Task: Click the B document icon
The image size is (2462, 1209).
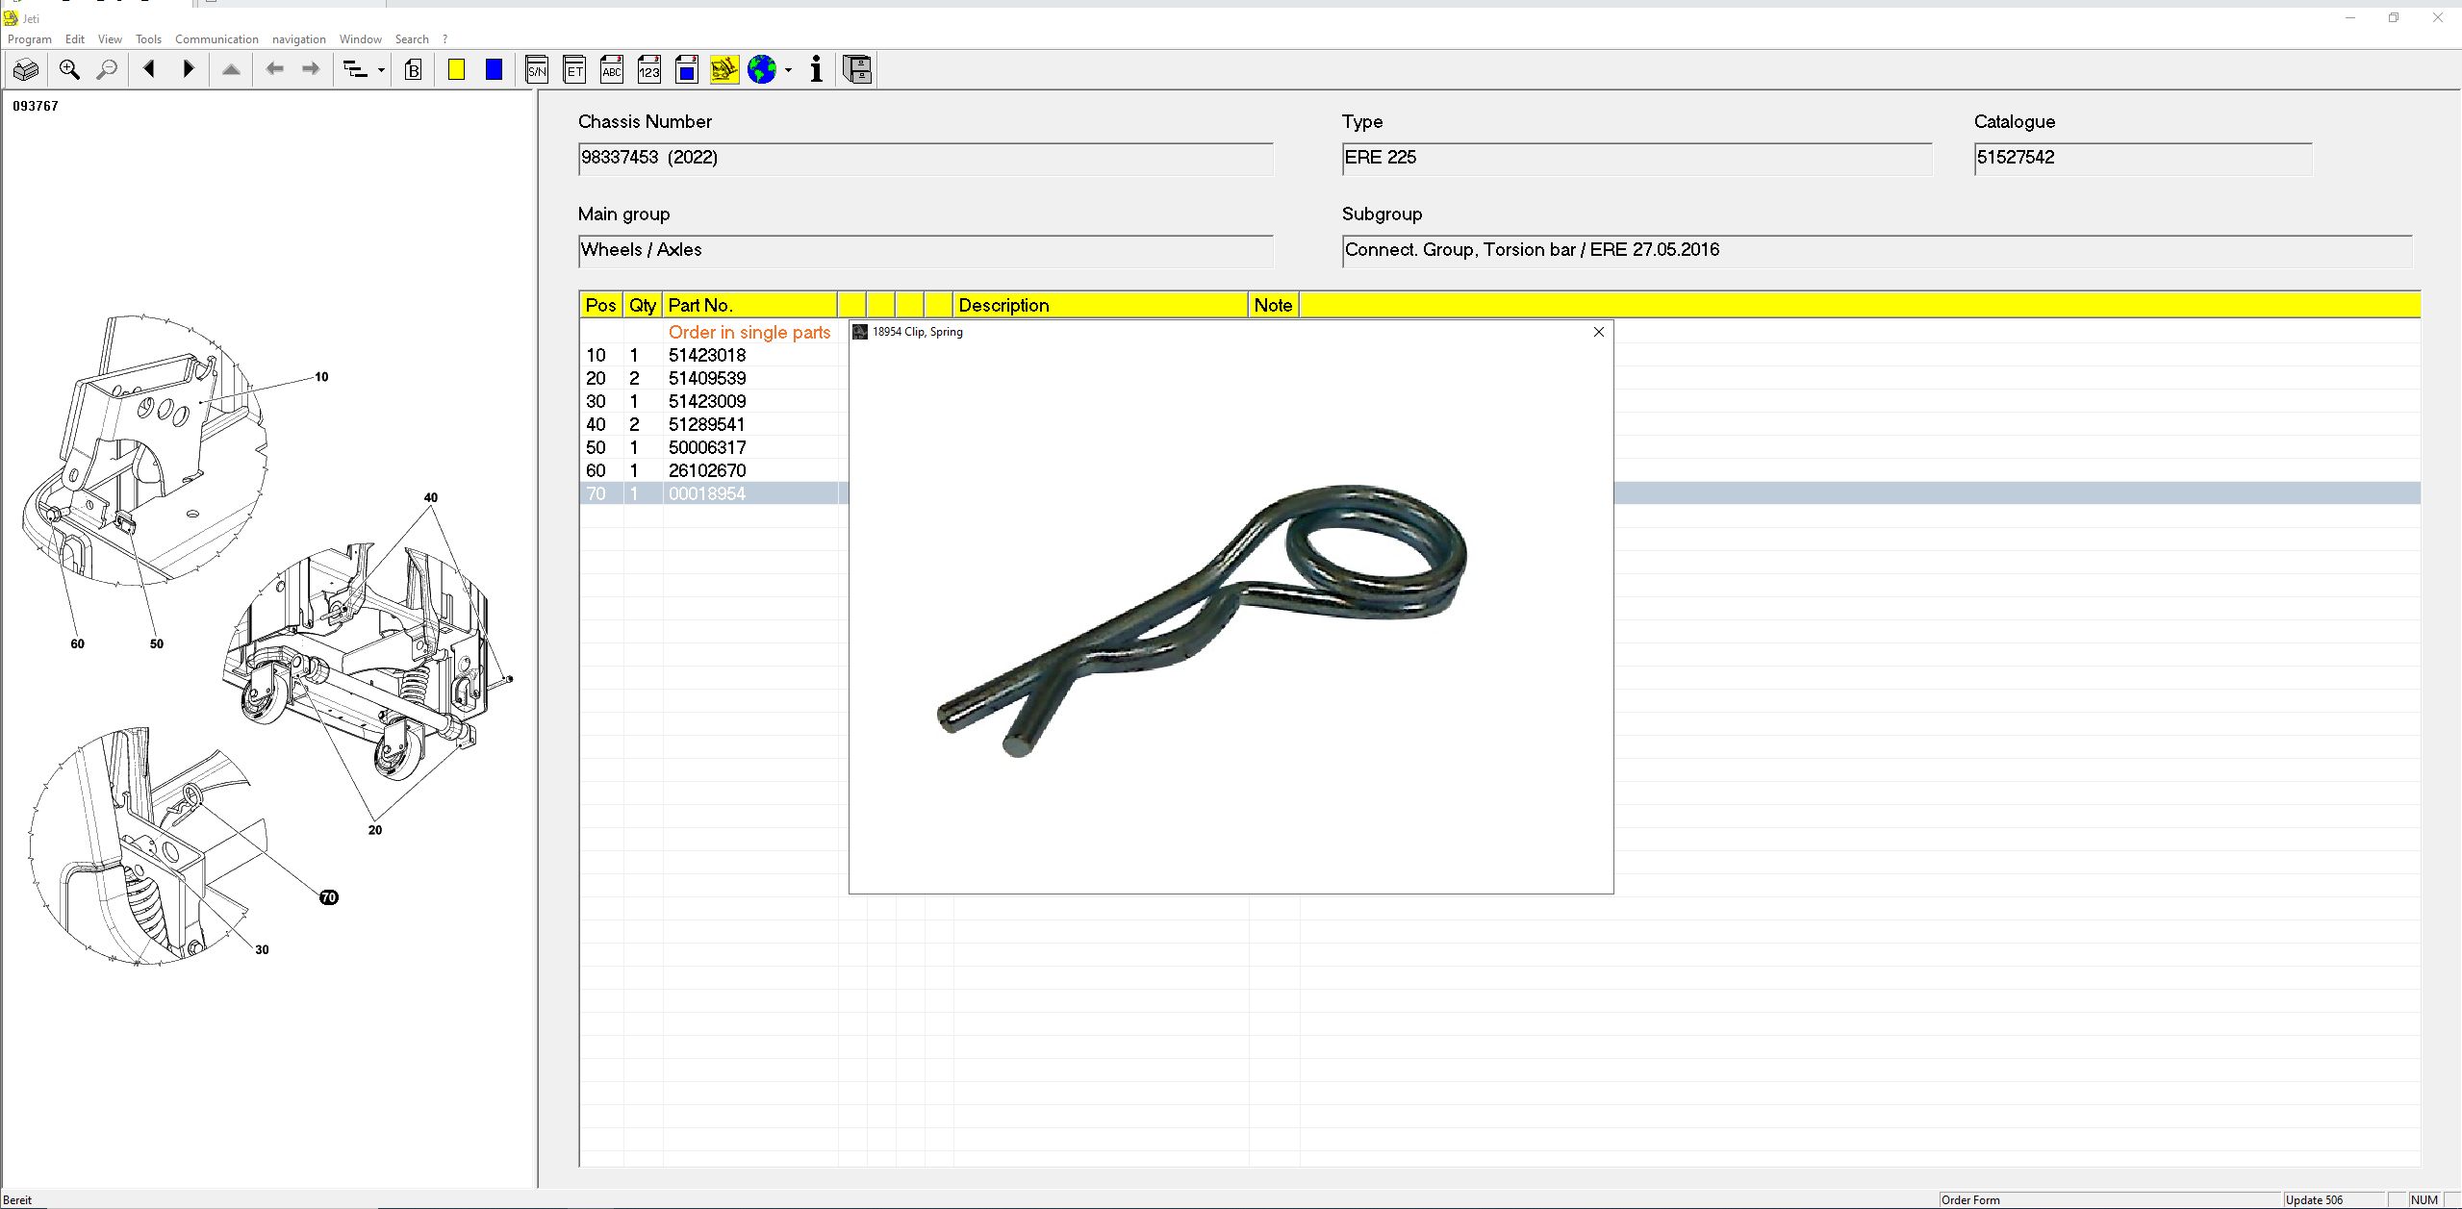Action: [x=414, y=69]
